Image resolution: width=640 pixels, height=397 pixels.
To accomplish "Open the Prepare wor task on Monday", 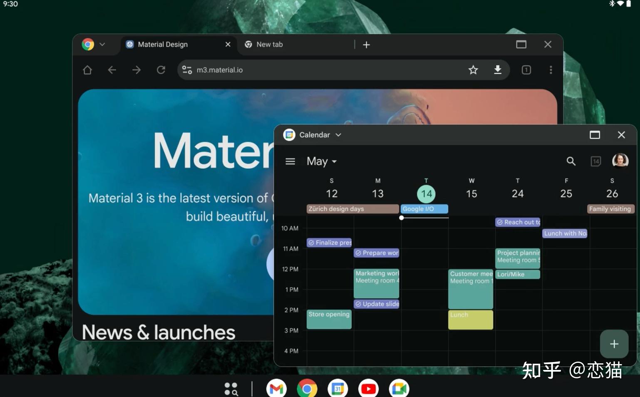I will (x=377, y=253).
